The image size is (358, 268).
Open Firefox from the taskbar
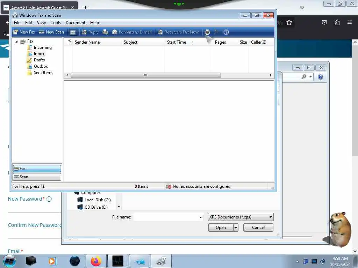click(96, 261)
